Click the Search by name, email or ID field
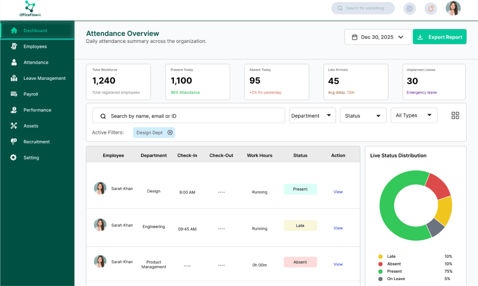478x286 pixels. click(x=189, y=116)
